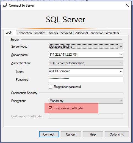Click the Password label
Image resolution: width=133 pixels, height=143 pixels.
tap(23, 80)
